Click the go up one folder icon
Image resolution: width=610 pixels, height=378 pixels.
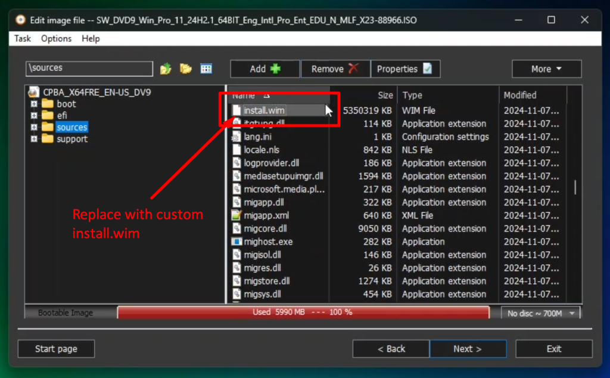[166, 69]
